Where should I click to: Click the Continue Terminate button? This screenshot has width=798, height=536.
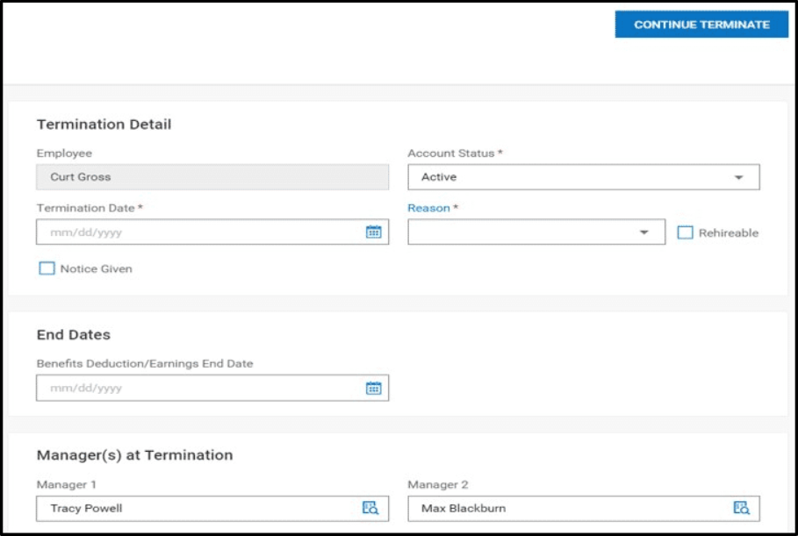[701, 25]
